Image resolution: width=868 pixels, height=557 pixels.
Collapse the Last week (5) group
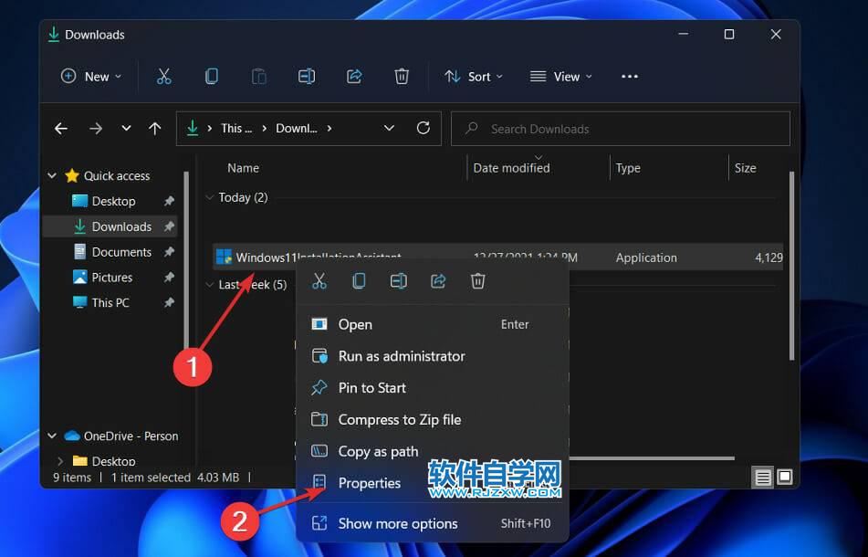tap(209, 285)
